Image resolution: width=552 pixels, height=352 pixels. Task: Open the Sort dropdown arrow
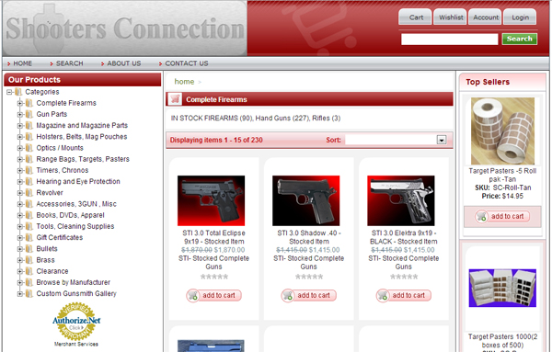(442, 140)
